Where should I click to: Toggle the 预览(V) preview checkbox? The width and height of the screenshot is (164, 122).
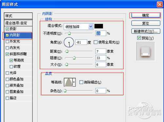tap(139, 38)
